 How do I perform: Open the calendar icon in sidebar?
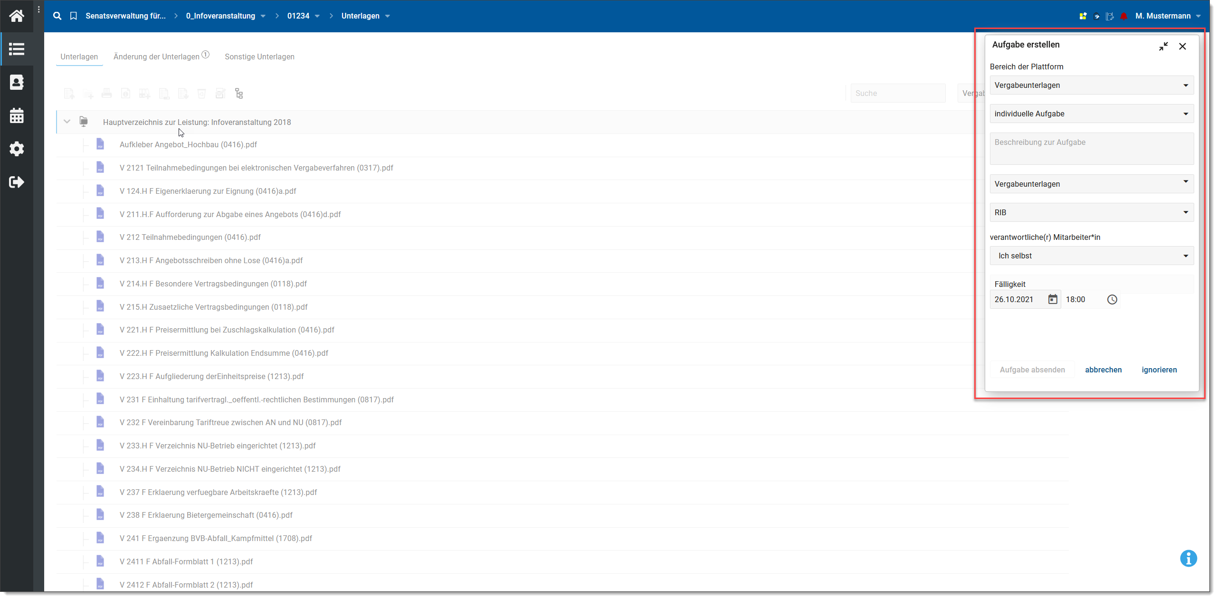(x=17, y=116)
